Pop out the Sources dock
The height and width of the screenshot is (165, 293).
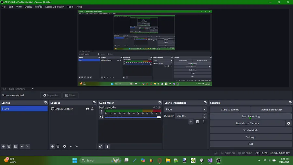click(x=94, y=103)
